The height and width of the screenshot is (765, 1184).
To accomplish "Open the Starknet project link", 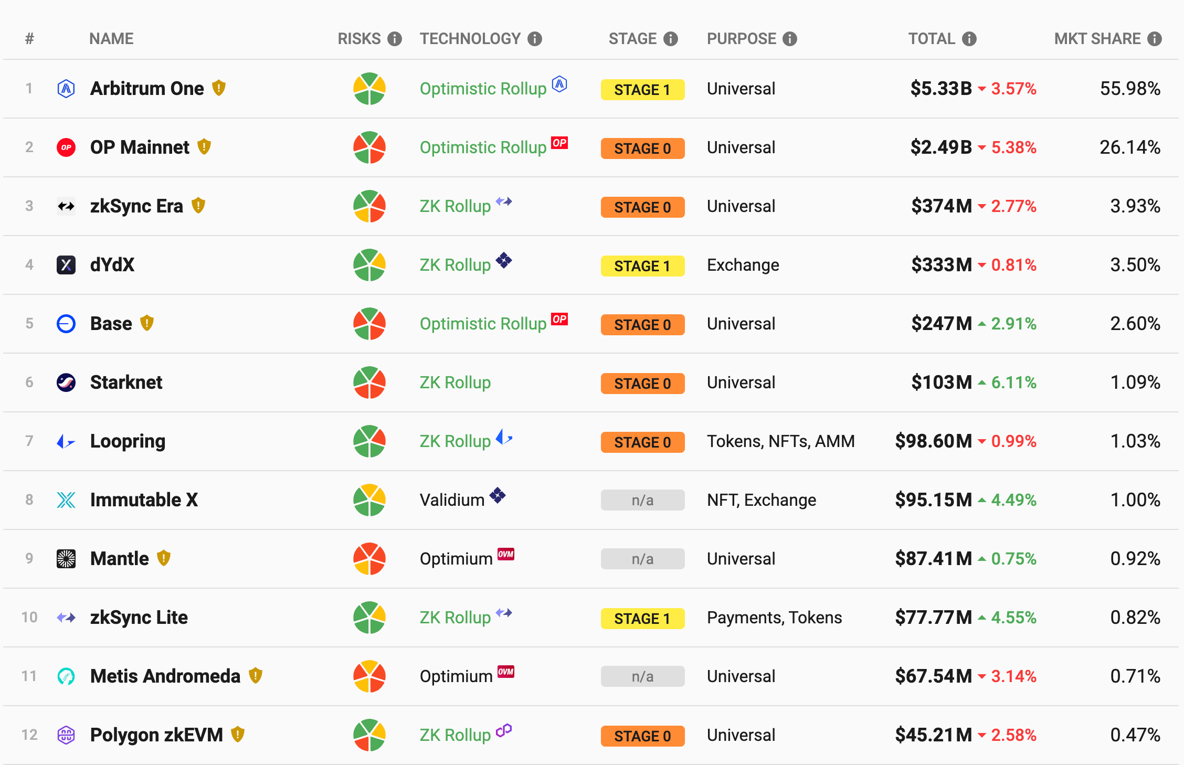I will 126,382.
